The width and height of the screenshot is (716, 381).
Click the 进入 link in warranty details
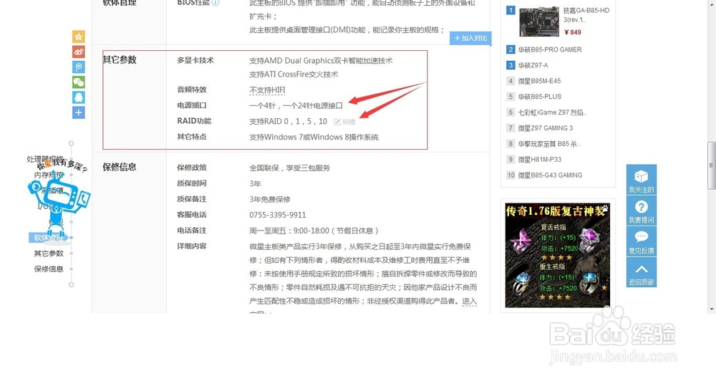click(470, 301)
